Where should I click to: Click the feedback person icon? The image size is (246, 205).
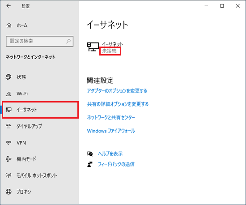click(x=90, y=164)
